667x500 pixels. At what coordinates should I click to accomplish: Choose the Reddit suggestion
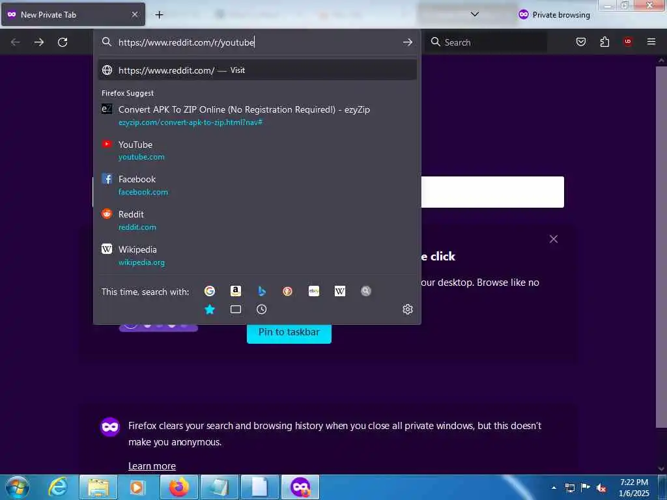tap(257, 220)
